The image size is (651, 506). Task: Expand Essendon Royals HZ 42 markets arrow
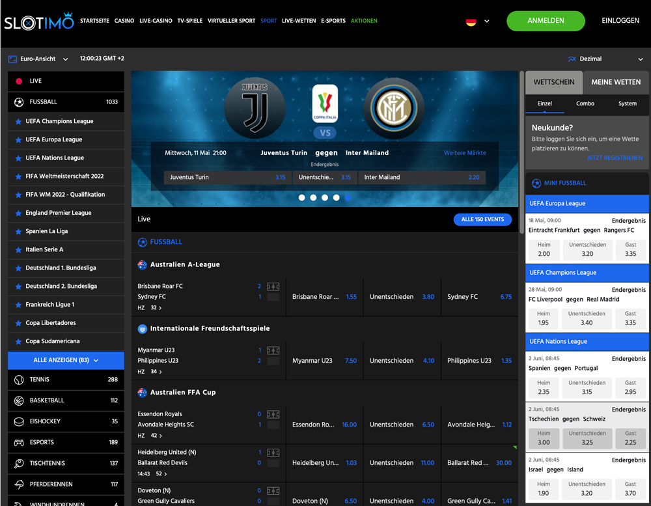160,436
